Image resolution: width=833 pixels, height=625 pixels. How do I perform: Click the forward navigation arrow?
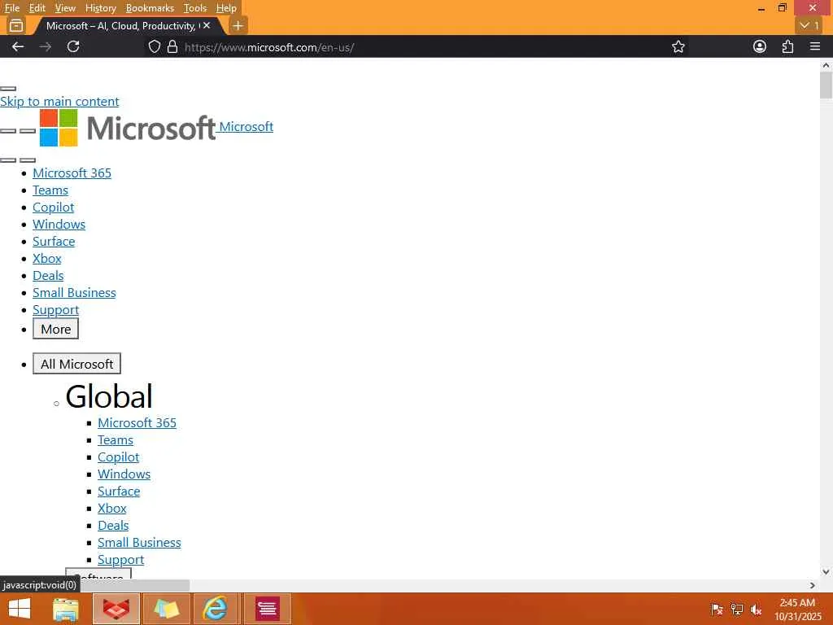pos(46,46)
